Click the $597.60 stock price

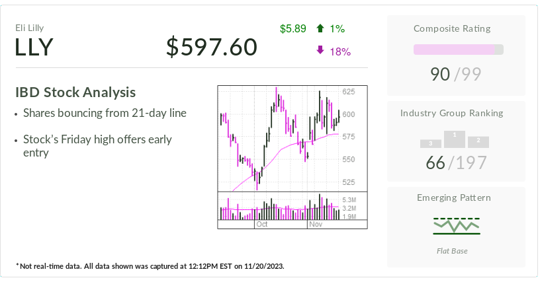(x=212, y=47)
